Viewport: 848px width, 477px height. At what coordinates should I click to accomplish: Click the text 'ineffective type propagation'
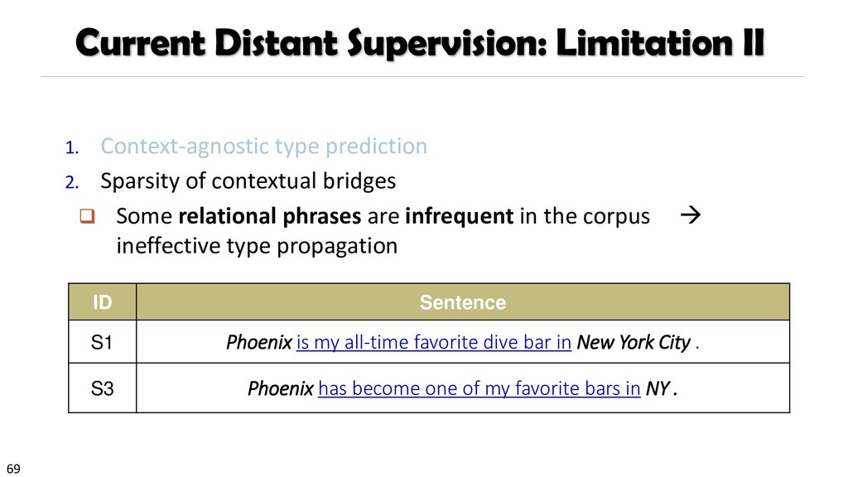click(x=257, y=246)
